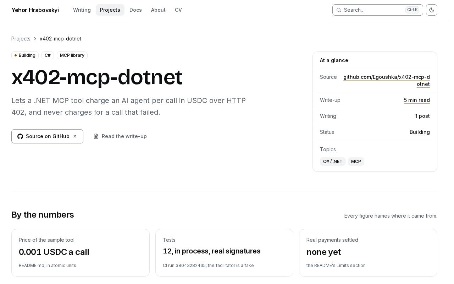Image resolution: width=454 pixels, height=284 pixels.
Task: Click the Writing row label in At a glance
Action: (x=328, y=116)
